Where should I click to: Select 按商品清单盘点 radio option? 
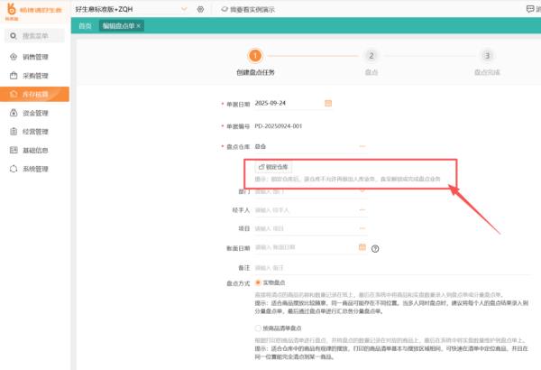point(258,328)
